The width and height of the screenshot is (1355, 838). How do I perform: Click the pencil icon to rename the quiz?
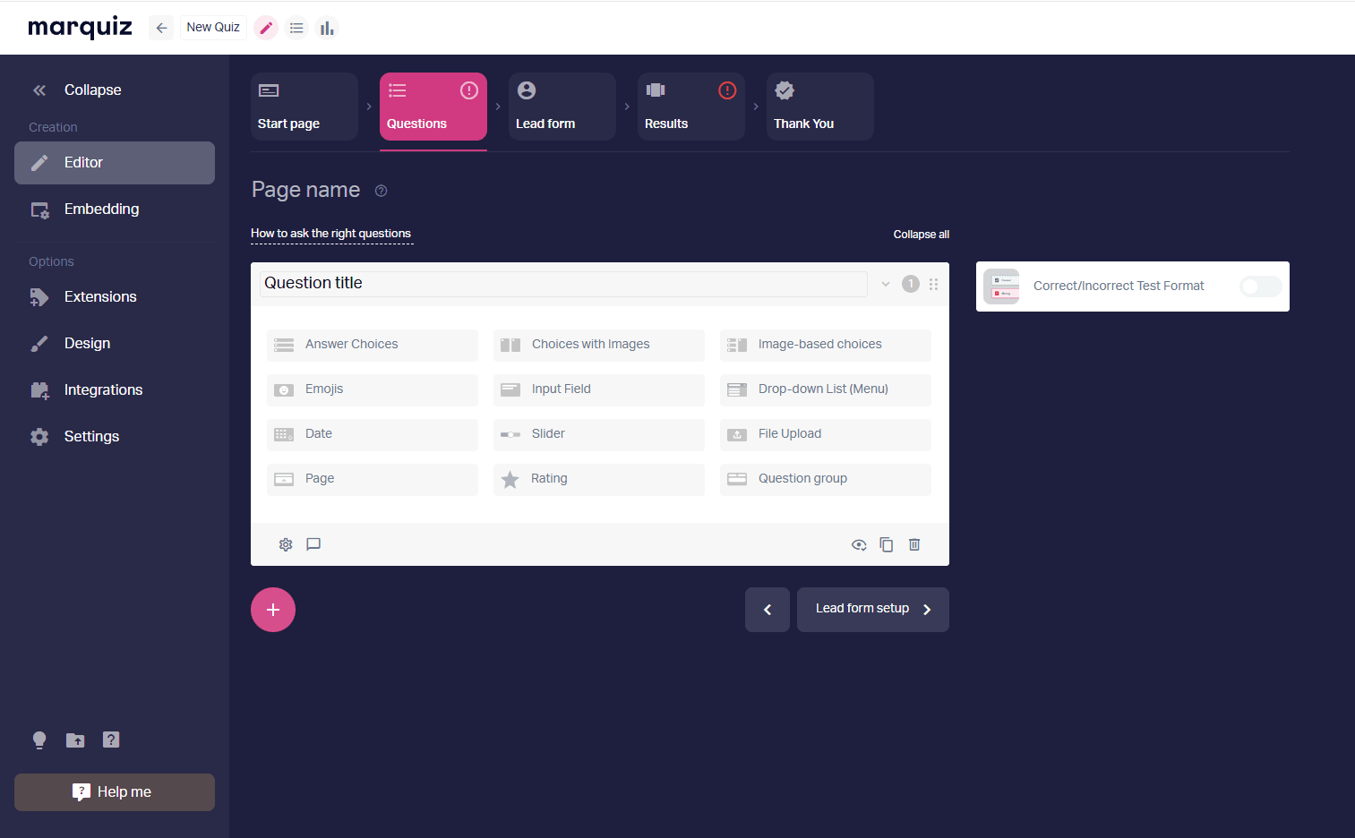pyautogui.click(x=266, y=28)
